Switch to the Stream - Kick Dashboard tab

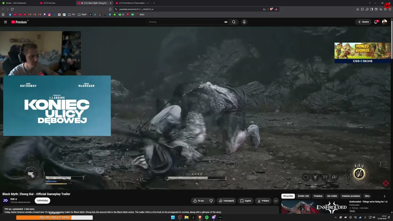point(18,3)
